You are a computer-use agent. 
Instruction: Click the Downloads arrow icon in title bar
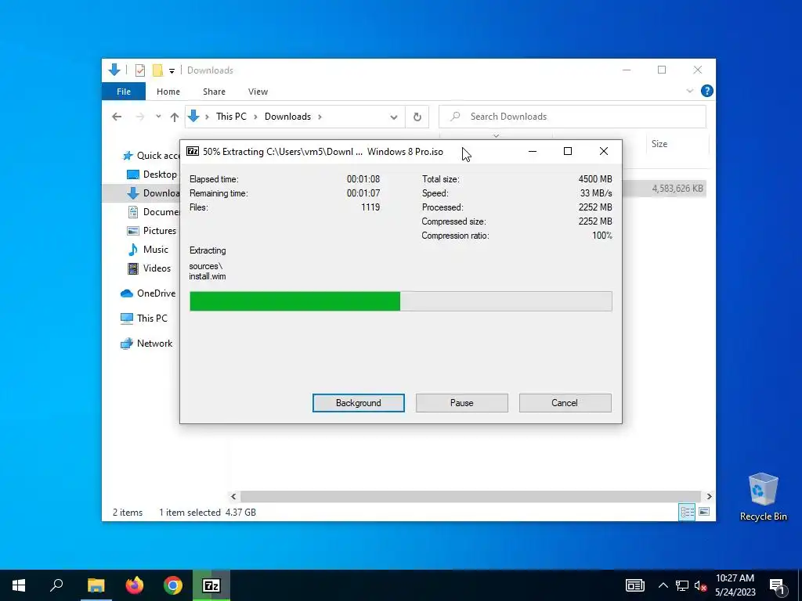(x=114, y=70)
